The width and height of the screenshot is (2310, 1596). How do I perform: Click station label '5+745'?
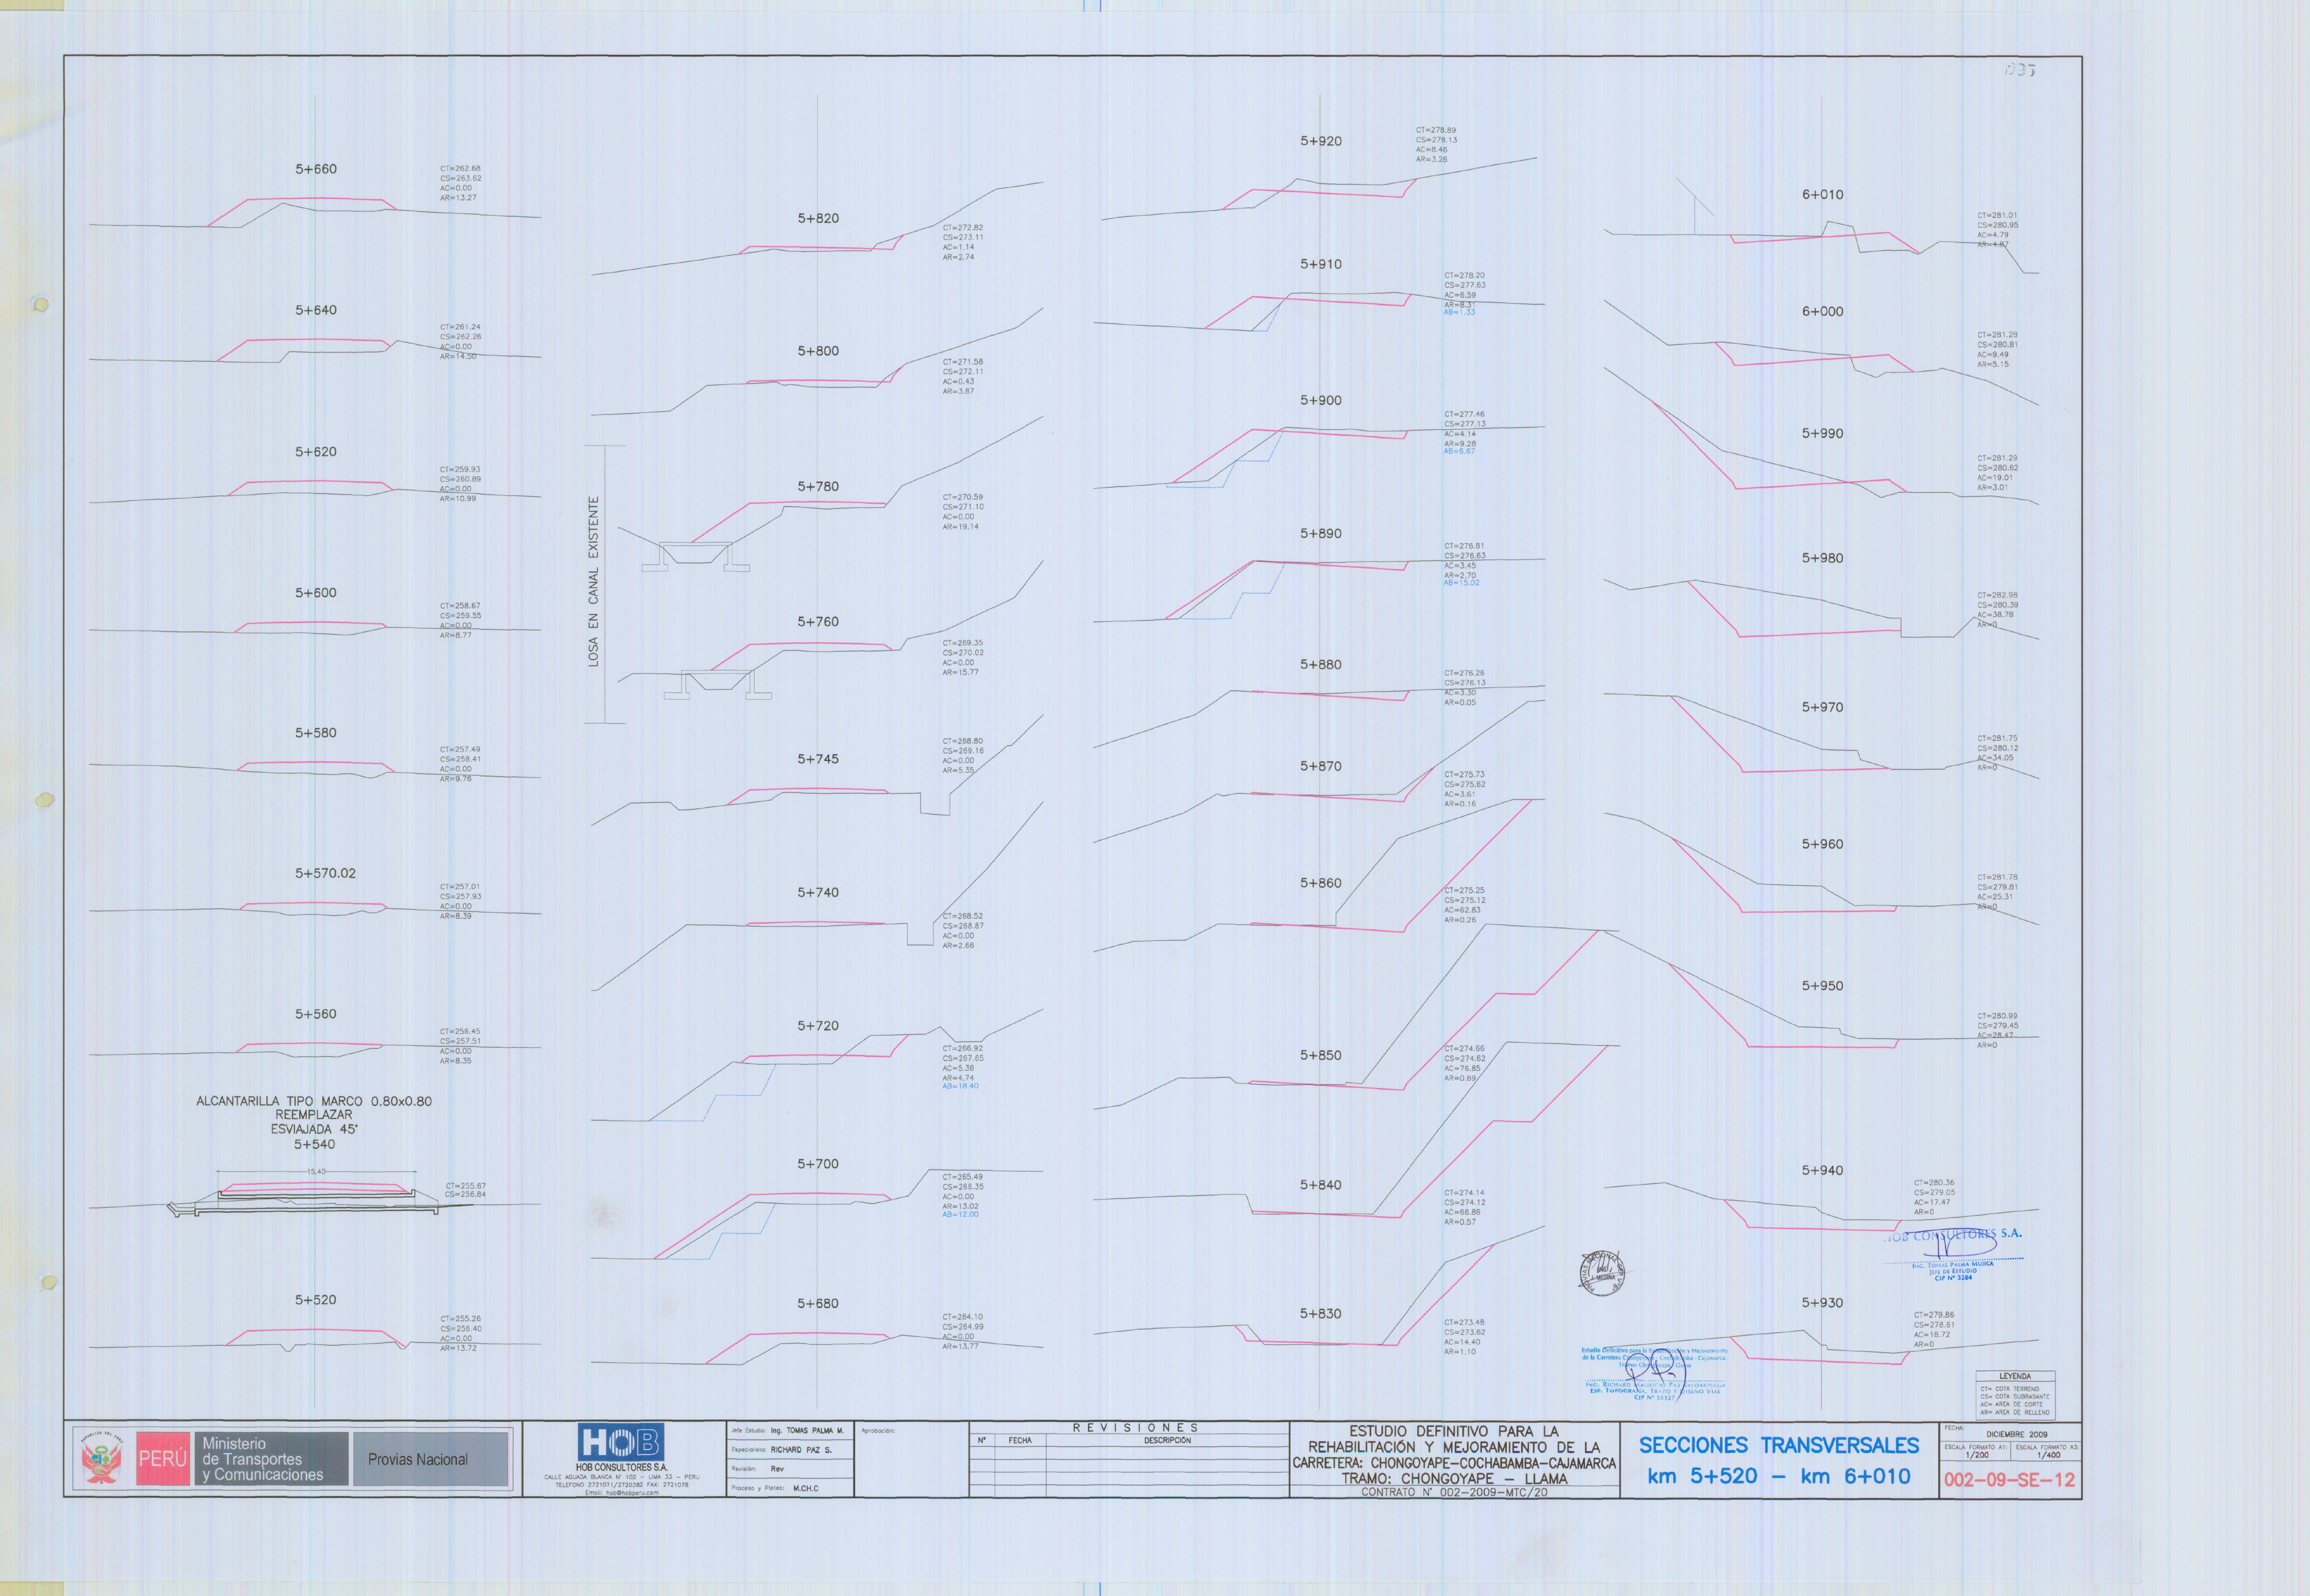point(818,759)
